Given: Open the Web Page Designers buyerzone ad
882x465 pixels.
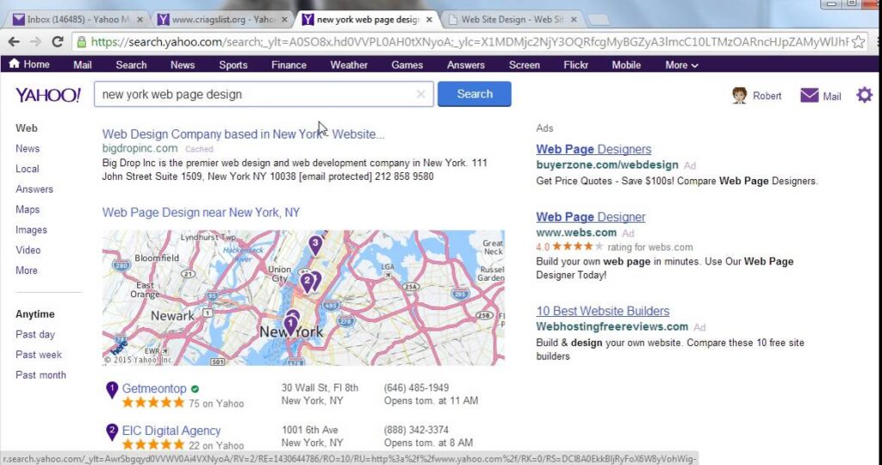Looking at the screenshot, I should (x=593, y=149).
